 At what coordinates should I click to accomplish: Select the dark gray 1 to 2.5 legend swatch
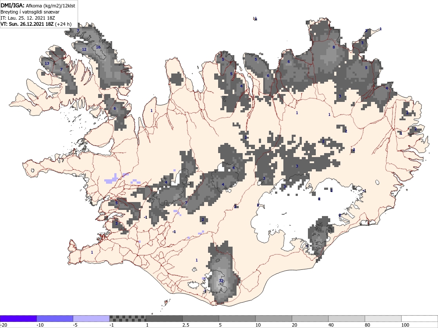pyautogui.click(x=164, y=318)
